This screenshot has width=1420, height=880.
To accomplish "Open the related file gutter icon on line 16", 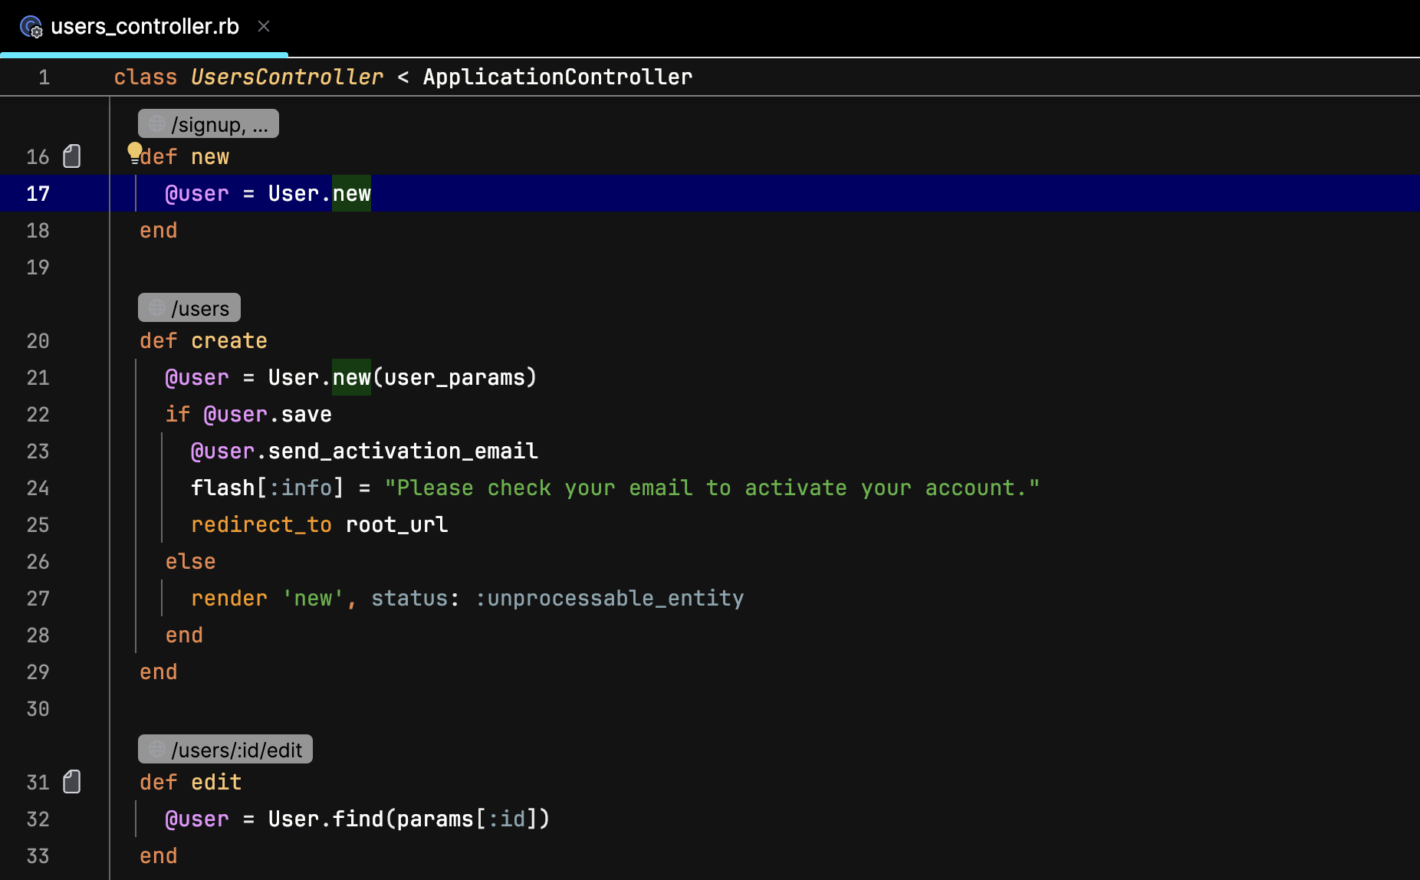I will tap(71, 156).
